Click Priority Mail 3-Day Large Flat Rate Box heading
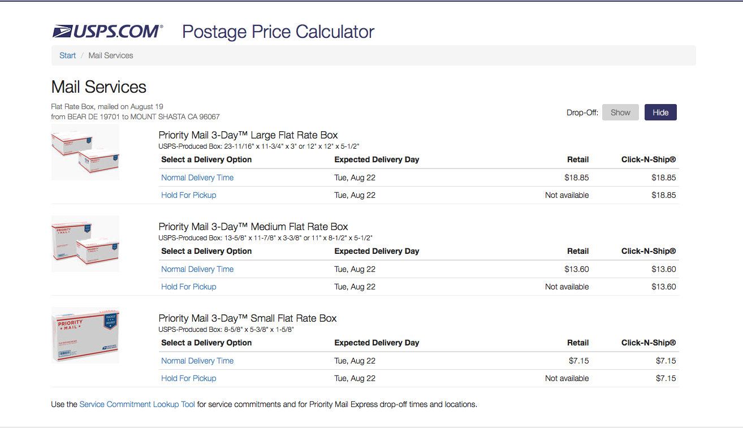Screen dimensions: 743x428 click(248, 135)
